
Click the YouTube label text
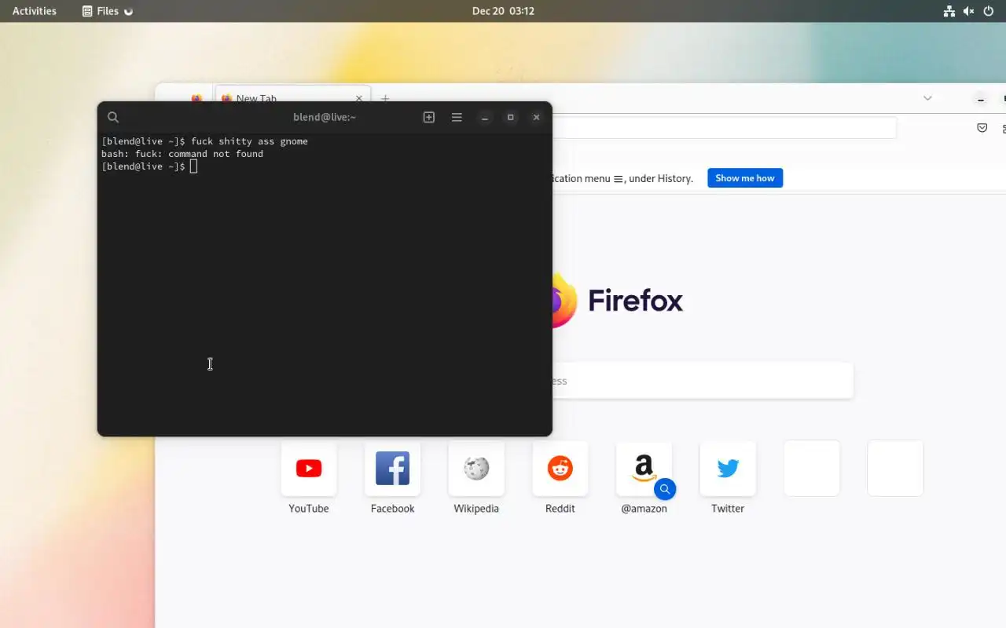(309, 509)
